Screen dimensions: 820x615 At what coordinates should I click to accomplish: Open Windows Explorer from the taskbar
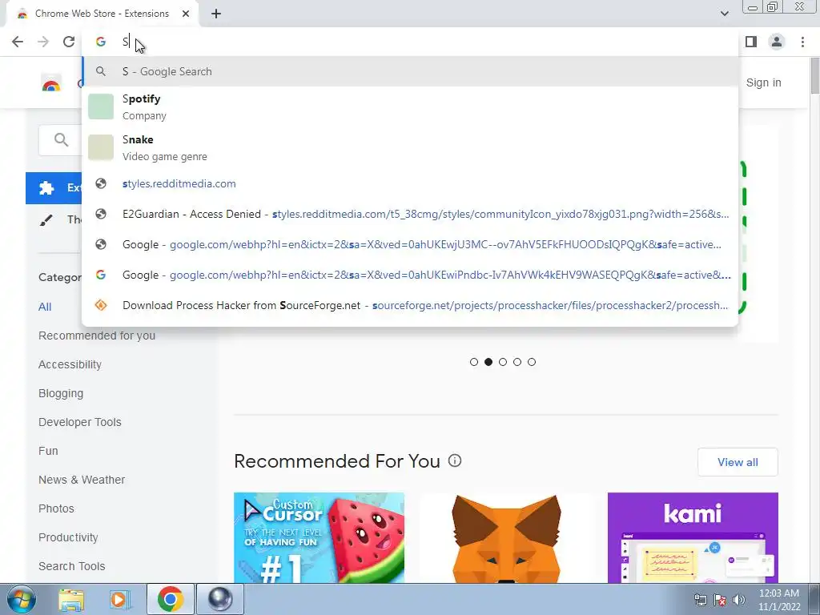pyautogui.click(x=71, y=599)
